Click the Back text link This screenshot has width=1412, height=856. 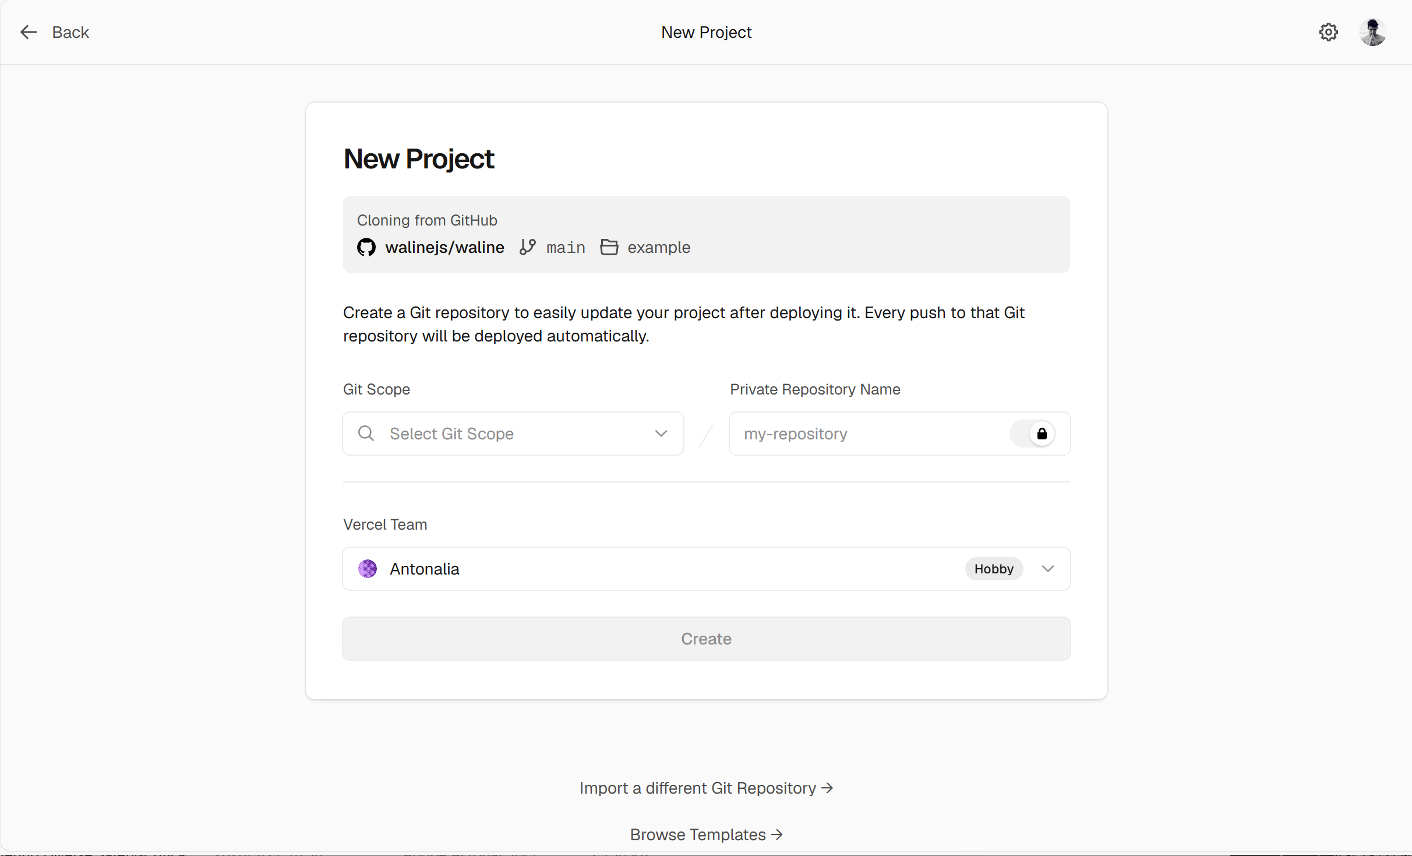click(x=70, y=32)
